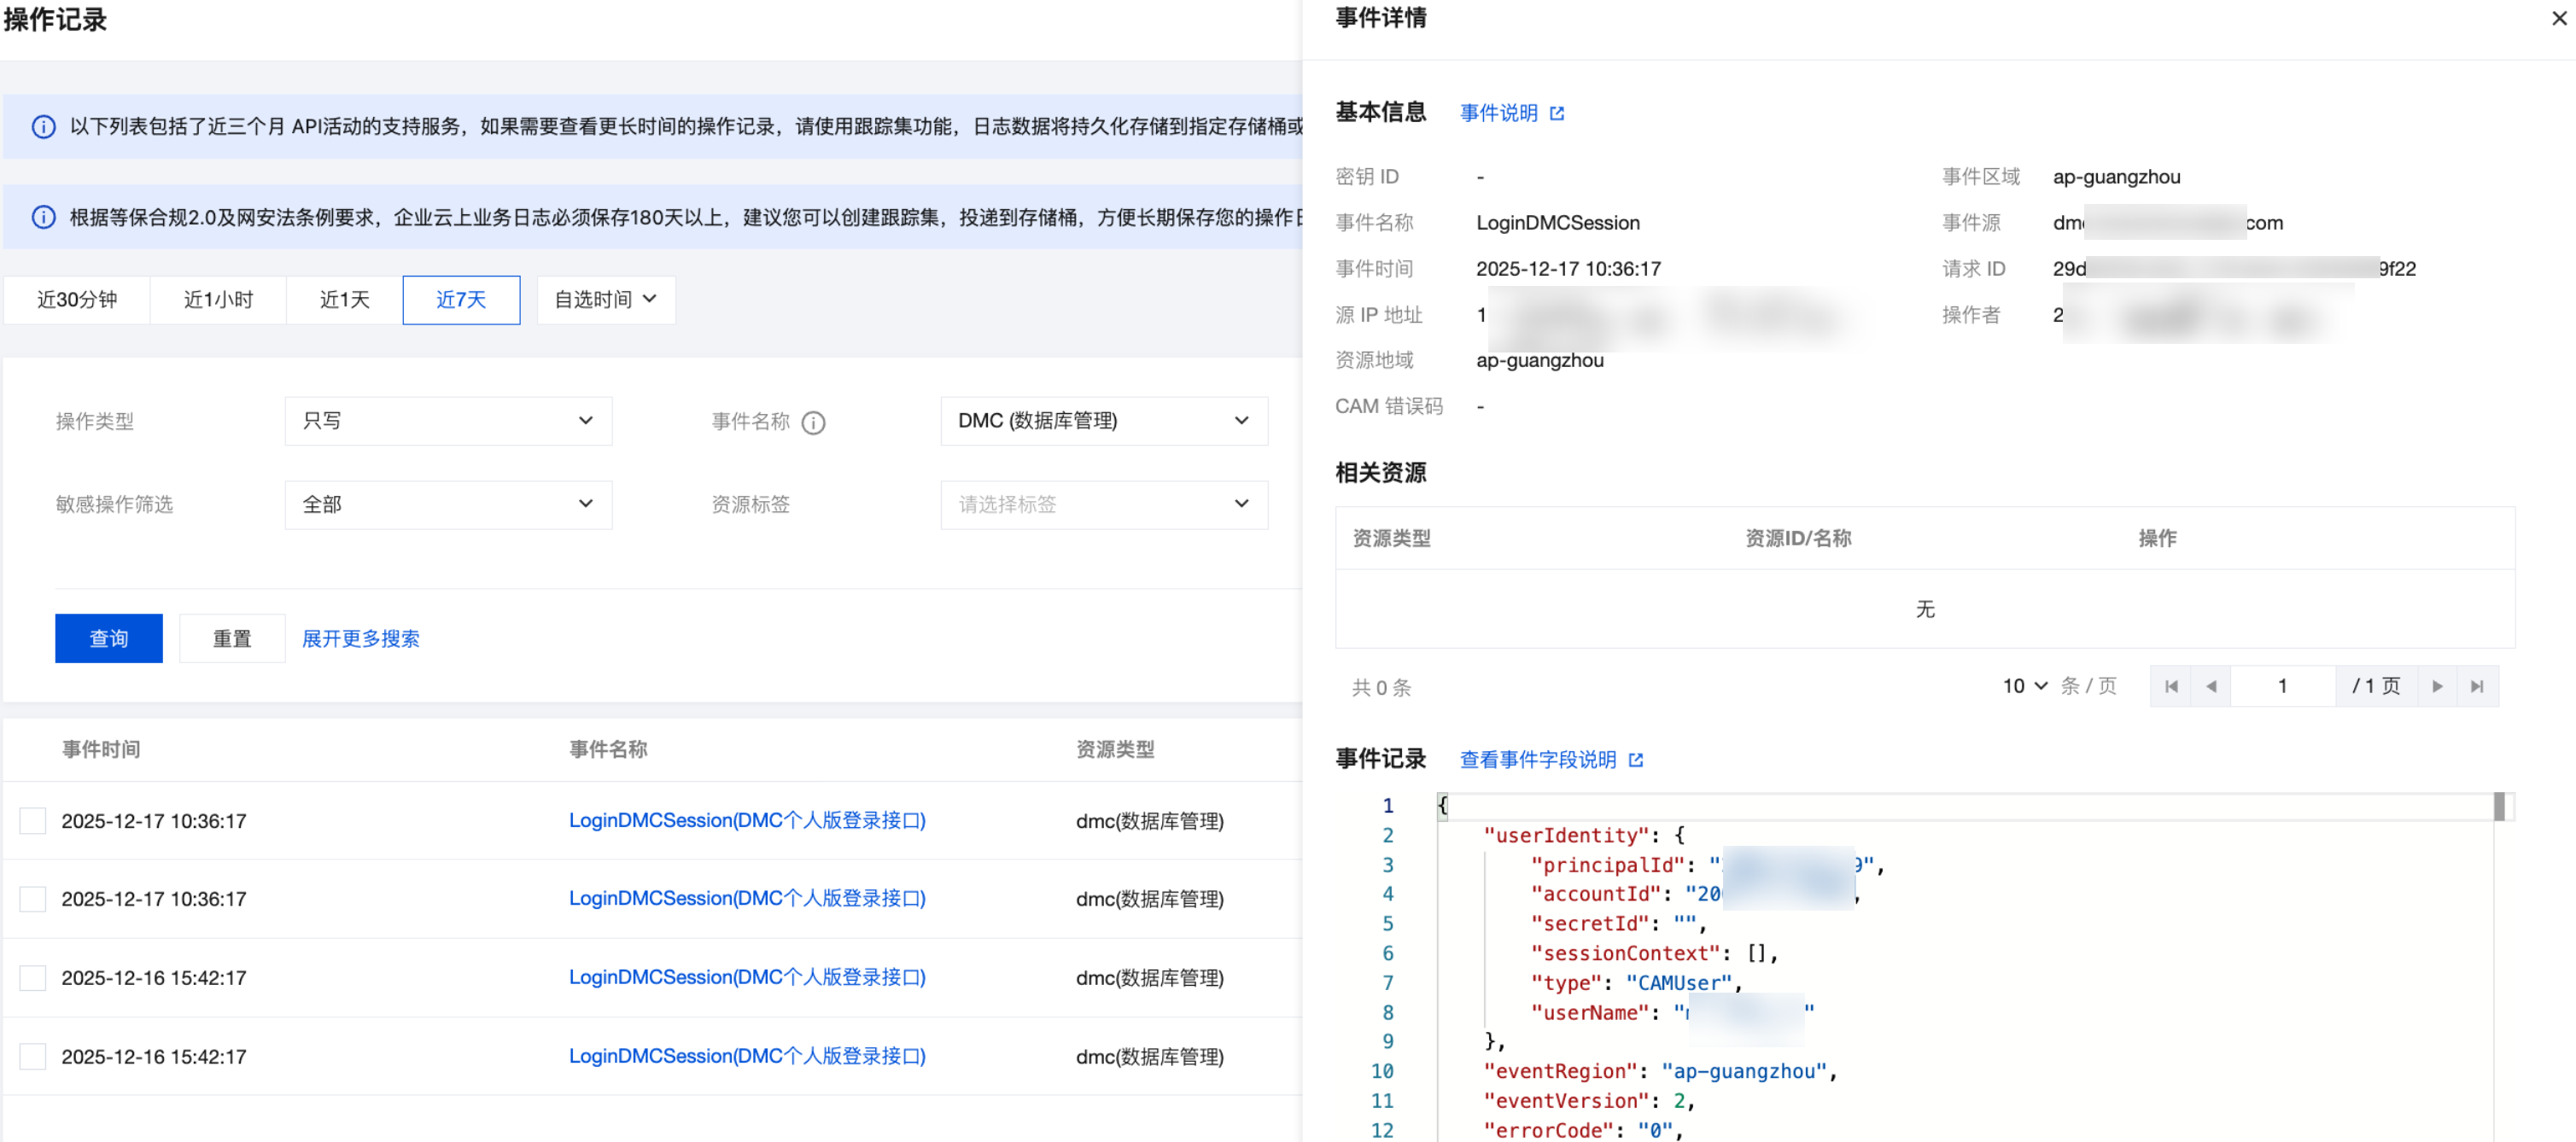The width and height of the screenshot is (2576, 1142).
Task: Select the last event row's checkbox
Action: (33, 1056)
